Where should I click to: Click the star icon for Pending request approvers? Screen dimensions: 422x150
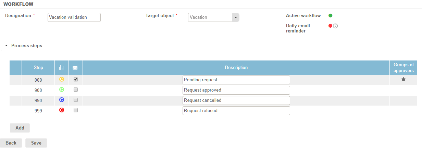tap(404, 80)
